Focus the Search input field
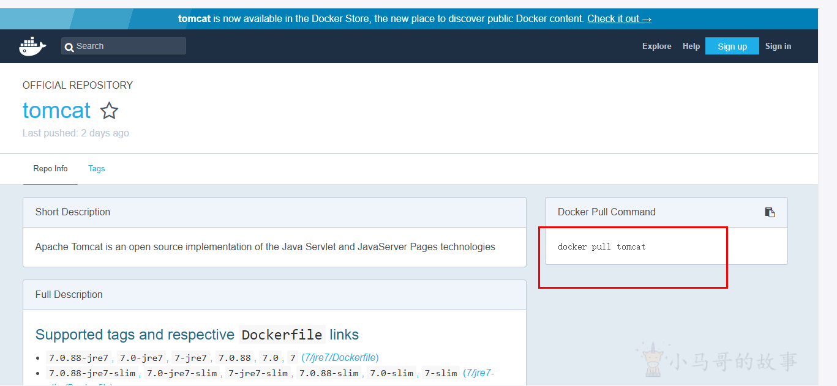 pos(124,46)
